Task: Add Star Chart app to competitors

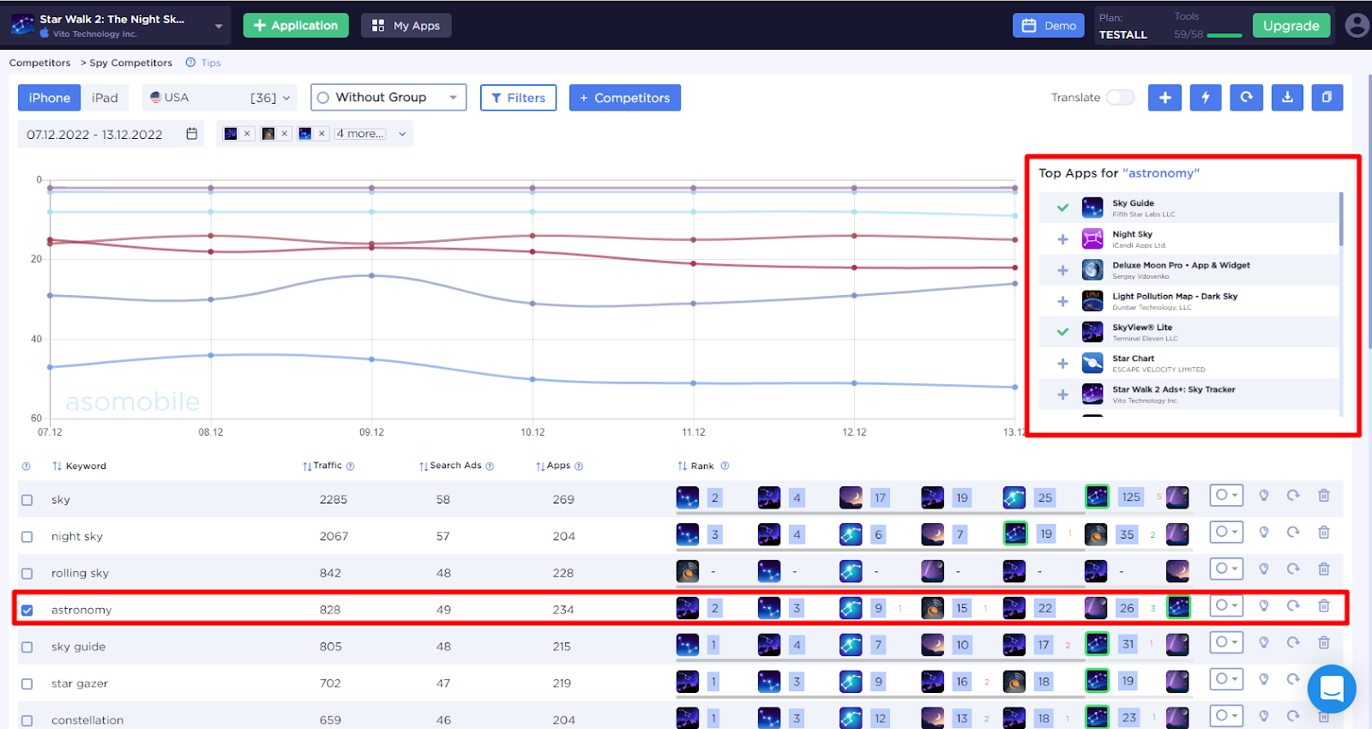Action: point(1062,364)
